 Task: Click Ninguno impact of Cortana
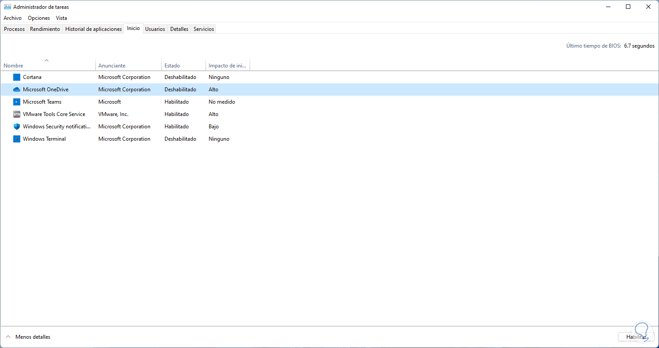click(219, 77)
